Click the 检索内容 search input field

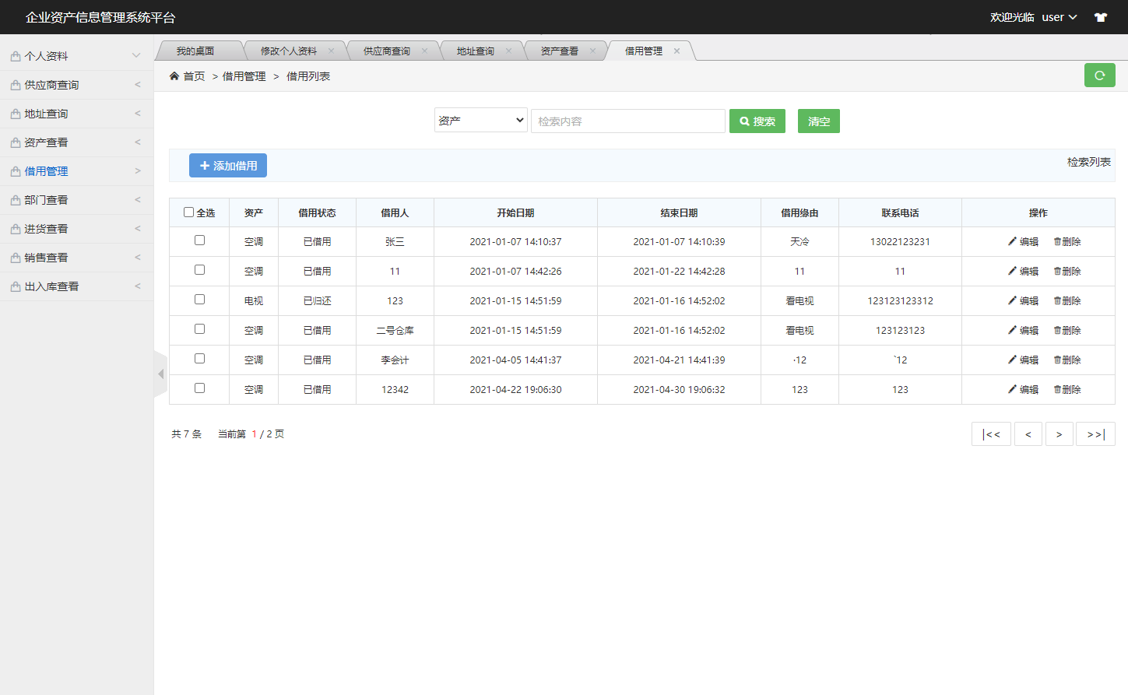click(x=627, y=121)
